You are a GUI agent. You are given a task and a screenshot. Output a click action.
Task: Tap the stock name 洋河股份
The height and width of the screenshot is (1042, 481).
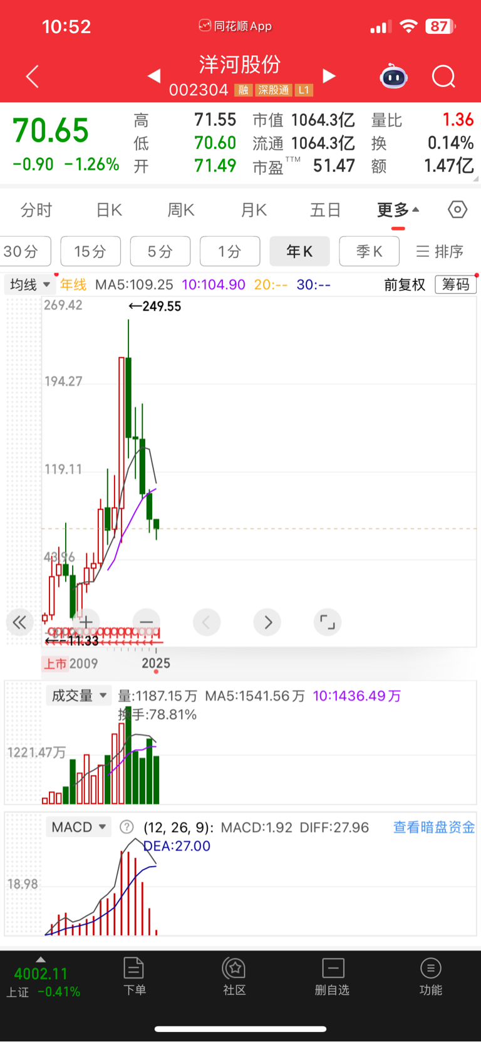240,65
